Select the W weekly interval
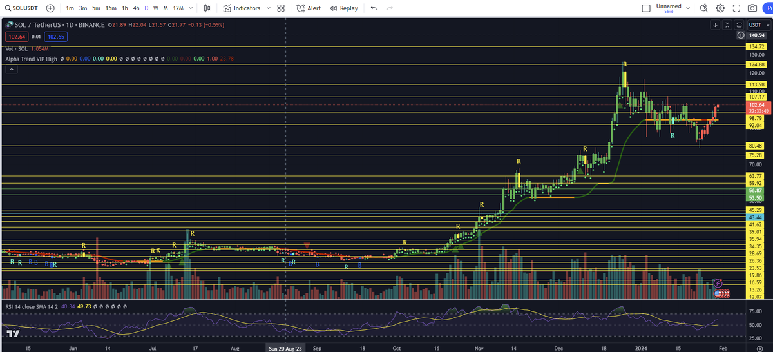This screenshot has height=352, width=773. (155, 8)
